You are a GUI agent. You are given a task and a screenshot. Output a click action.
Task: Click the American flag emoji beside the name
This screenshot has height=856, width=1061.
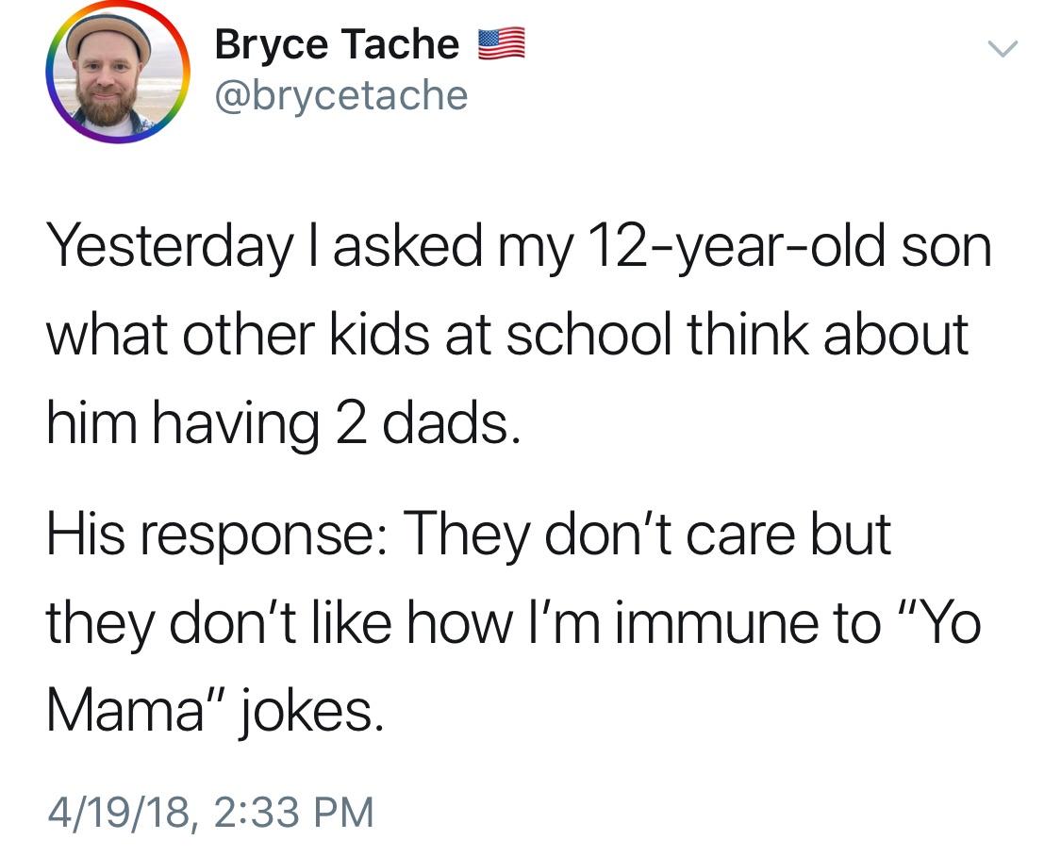501,45
